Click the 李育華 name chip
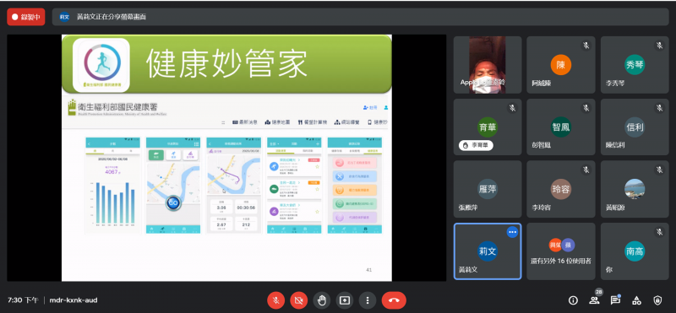This screenshot has width=676, height=313. coord(476,145)
